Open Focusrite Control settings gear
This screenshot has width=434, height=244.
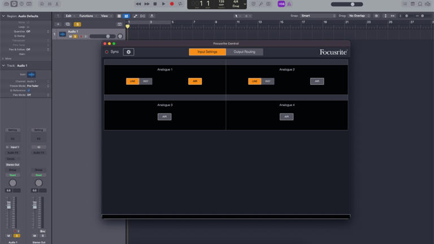[128, 52]
